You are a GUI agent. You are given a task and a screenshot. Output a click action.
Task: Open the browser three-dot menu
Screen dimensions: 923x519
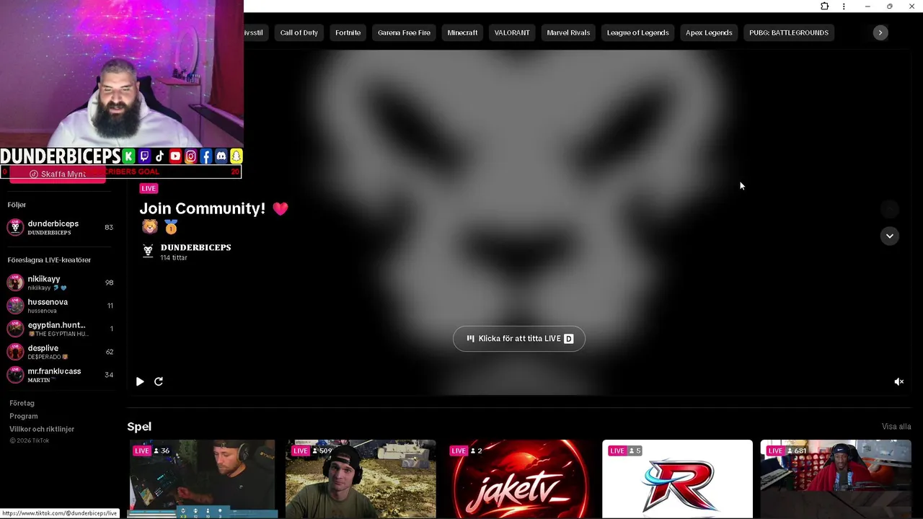pyautogui.click(x=844, y=6)
